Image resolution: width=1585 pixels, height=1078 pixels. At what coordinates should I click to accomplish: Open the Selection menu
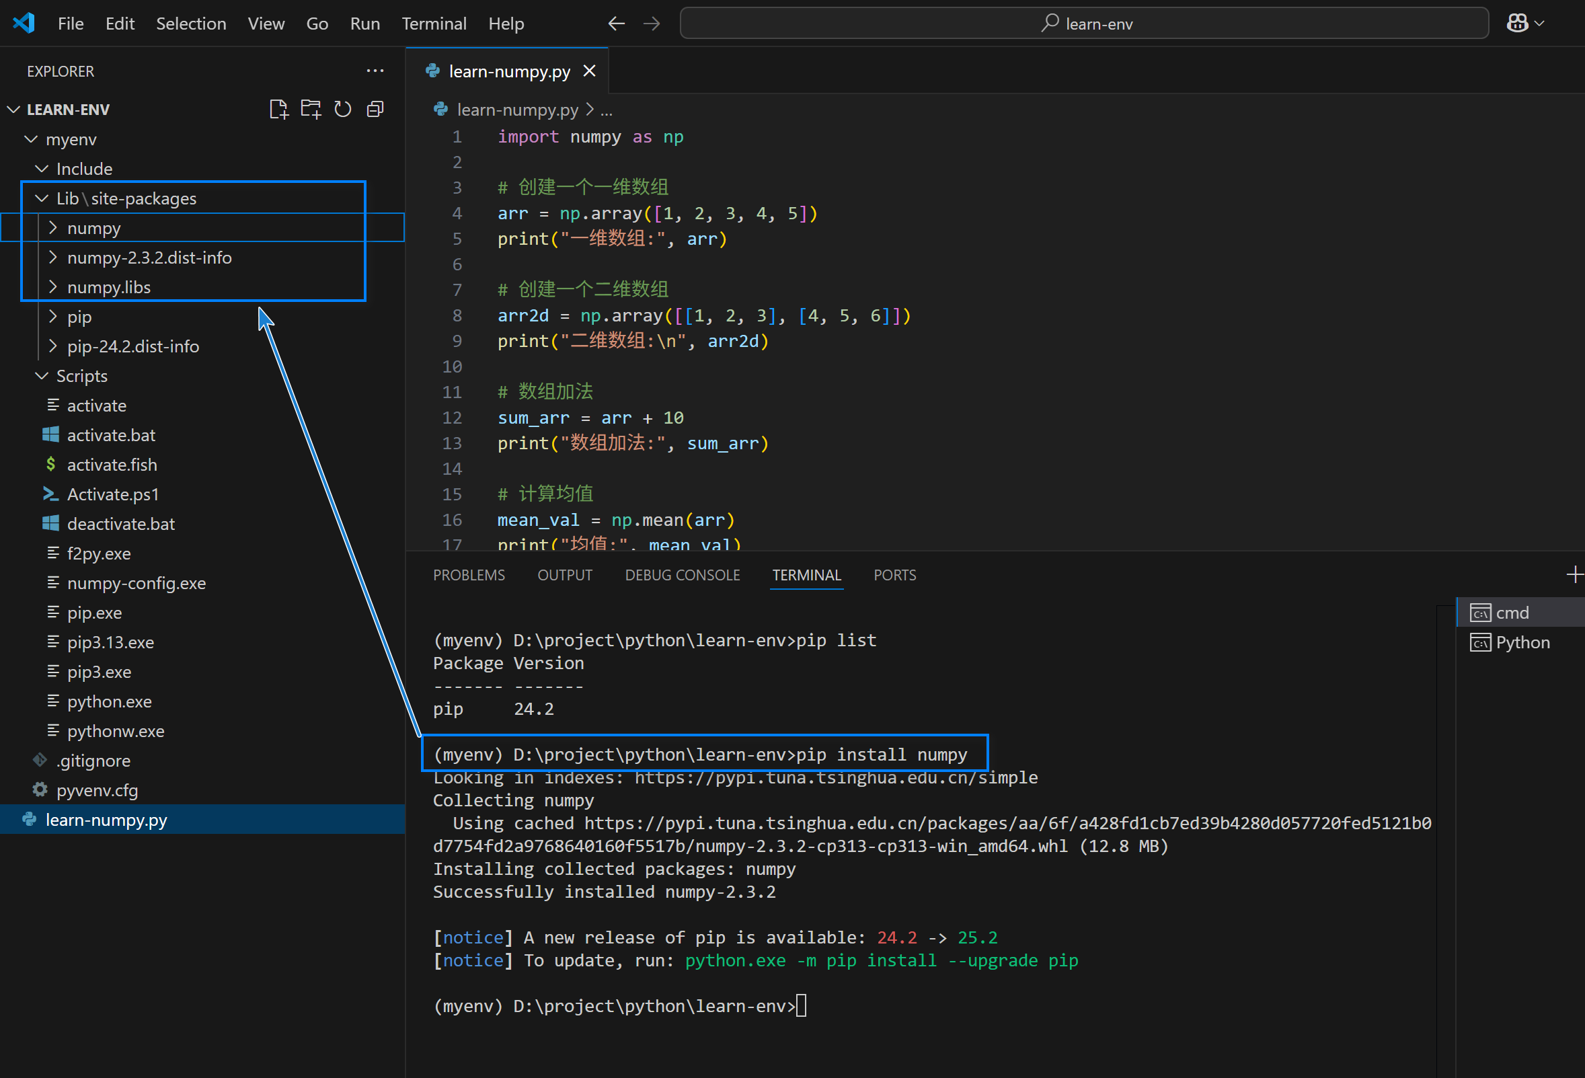pos(191,24)
